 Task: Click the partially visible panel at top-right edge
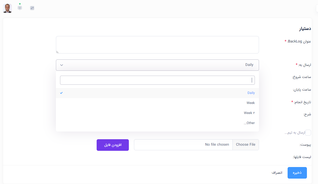click(317, 8)
